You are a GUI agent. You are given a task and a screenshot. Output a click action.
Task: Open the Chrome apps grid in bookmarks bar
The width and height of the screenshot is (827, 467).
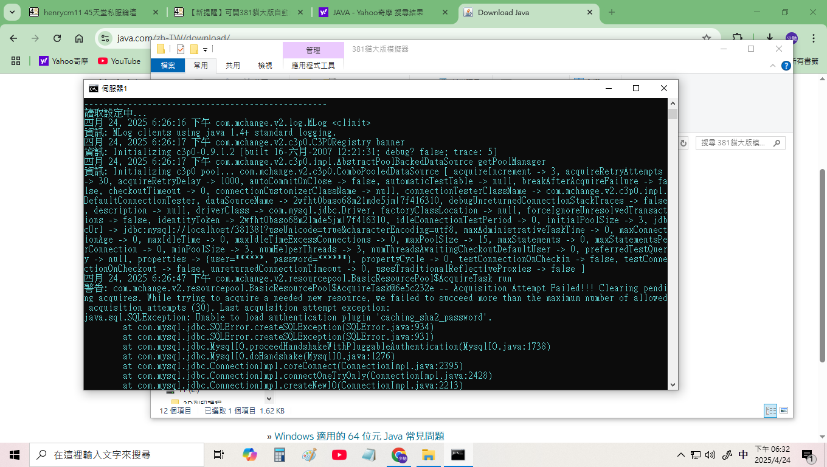coord(16,61)
